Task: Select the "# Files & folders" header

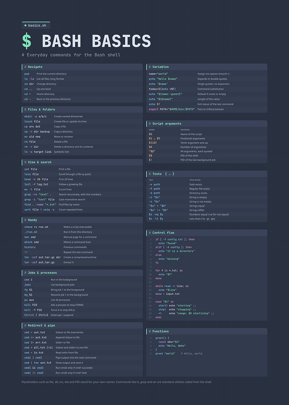Action: point(82,110)
